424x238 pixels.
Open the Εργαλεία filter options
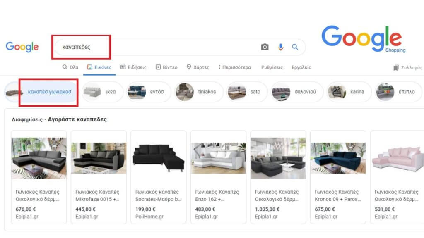click(x=301, y=67)
